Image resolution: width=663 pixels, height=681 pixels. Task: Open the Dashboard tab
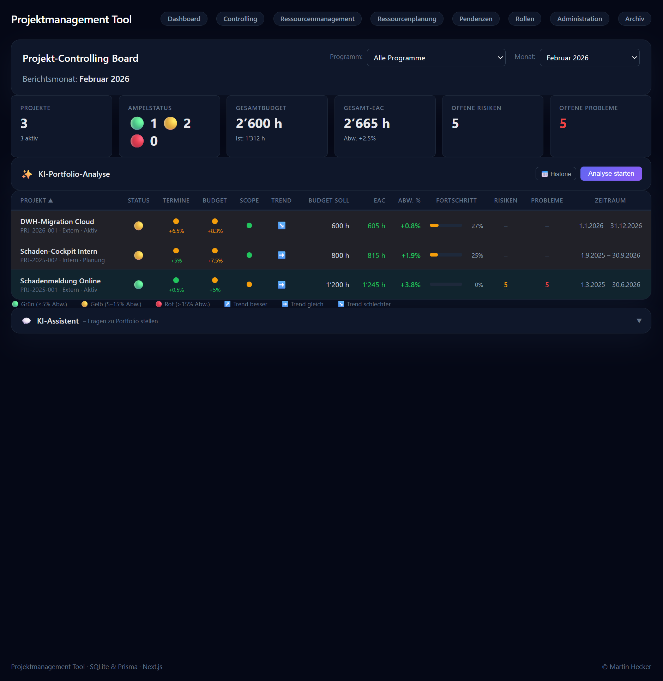(184, 19)
